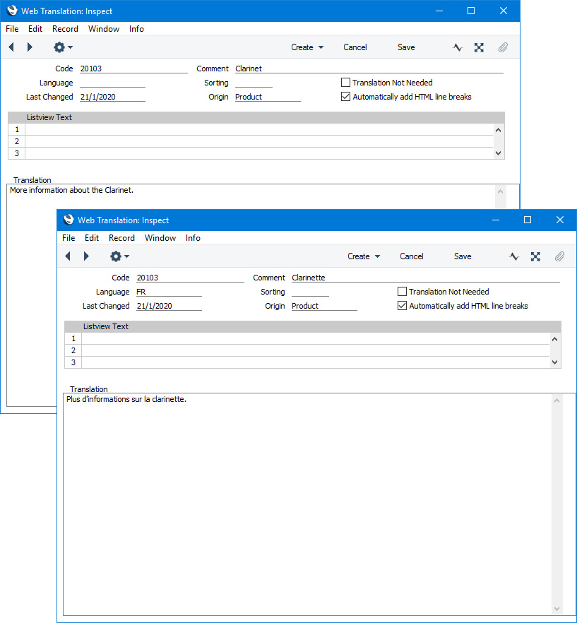Go to previous record in the FR Clarinette window
Screen dimensions: 577x623
point(68,256)
